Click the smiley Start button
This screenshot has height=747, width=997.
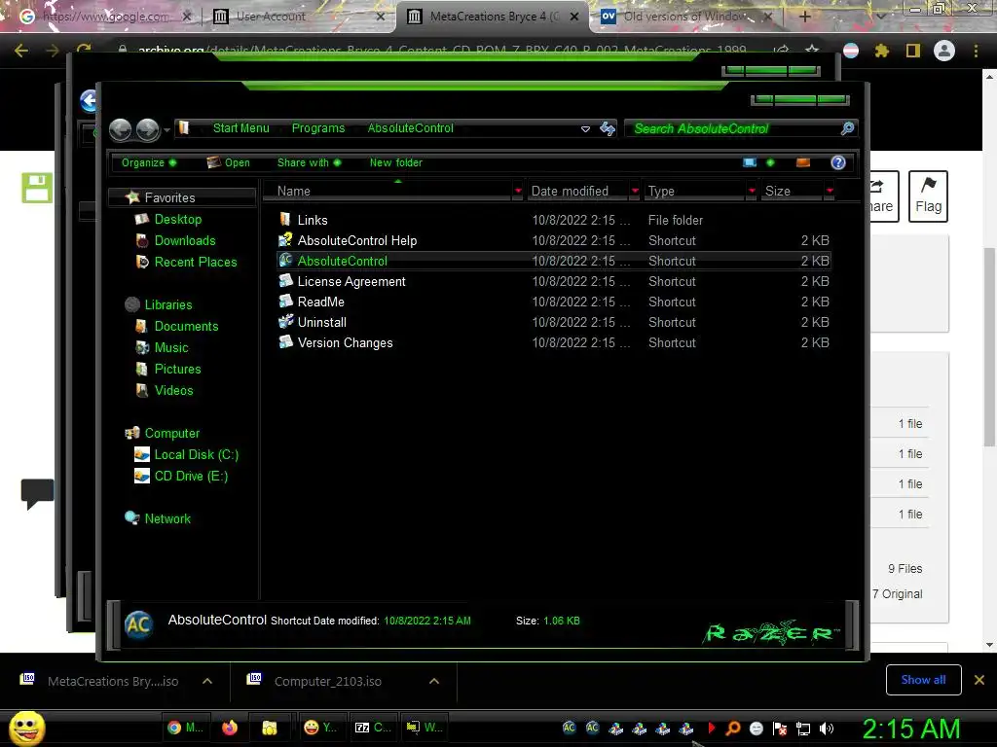26,728
